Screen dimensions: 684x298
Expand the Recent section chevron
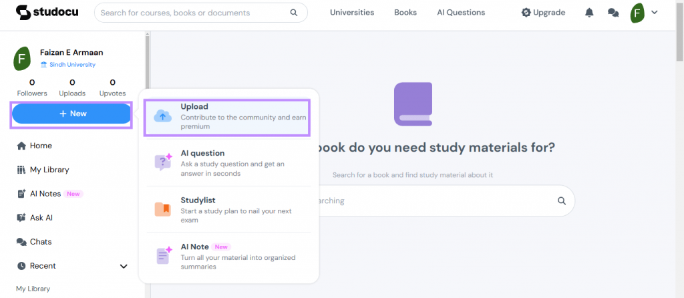coord(124,266)
